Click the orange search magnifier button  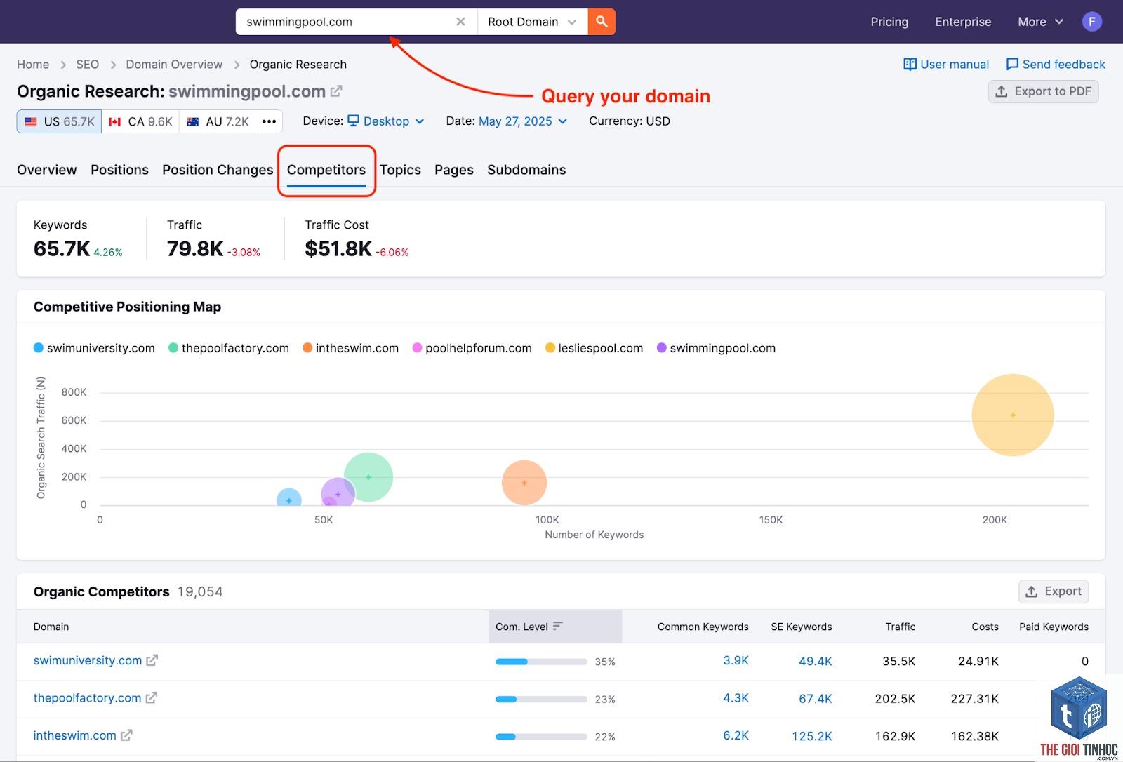[x=602, y=22]
